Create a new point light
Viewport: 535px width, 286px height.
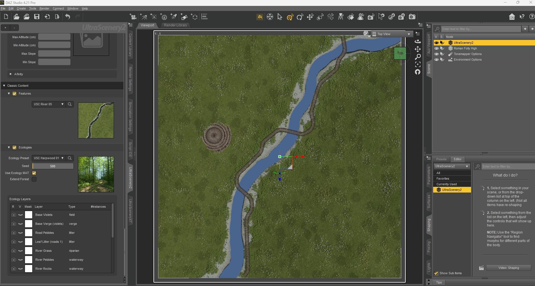tap(153, 17)
